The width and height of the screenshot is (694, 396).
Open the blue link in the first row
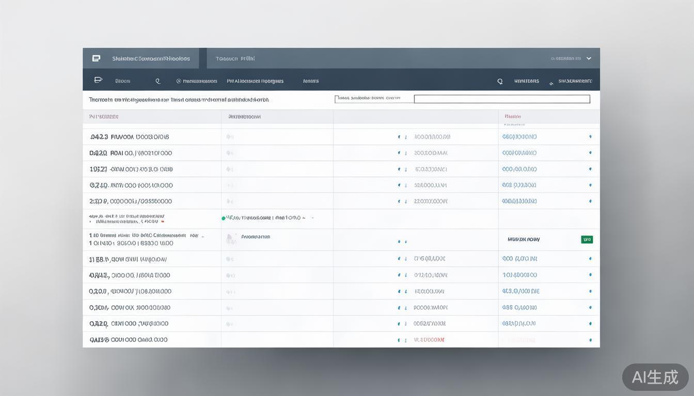(519, 137)
